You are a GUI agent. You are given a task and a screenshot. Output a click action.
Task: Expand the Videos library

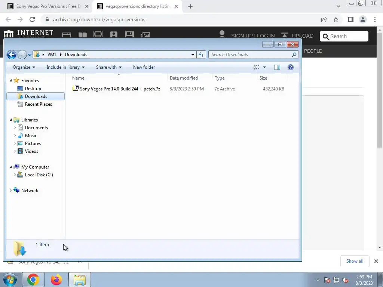pyautogui.click(x=15, y=151)
